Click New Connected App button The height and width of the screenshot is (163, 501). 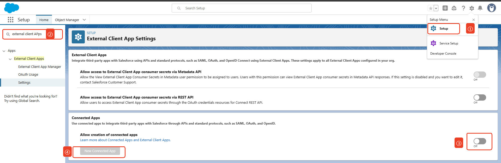(100, 151)
